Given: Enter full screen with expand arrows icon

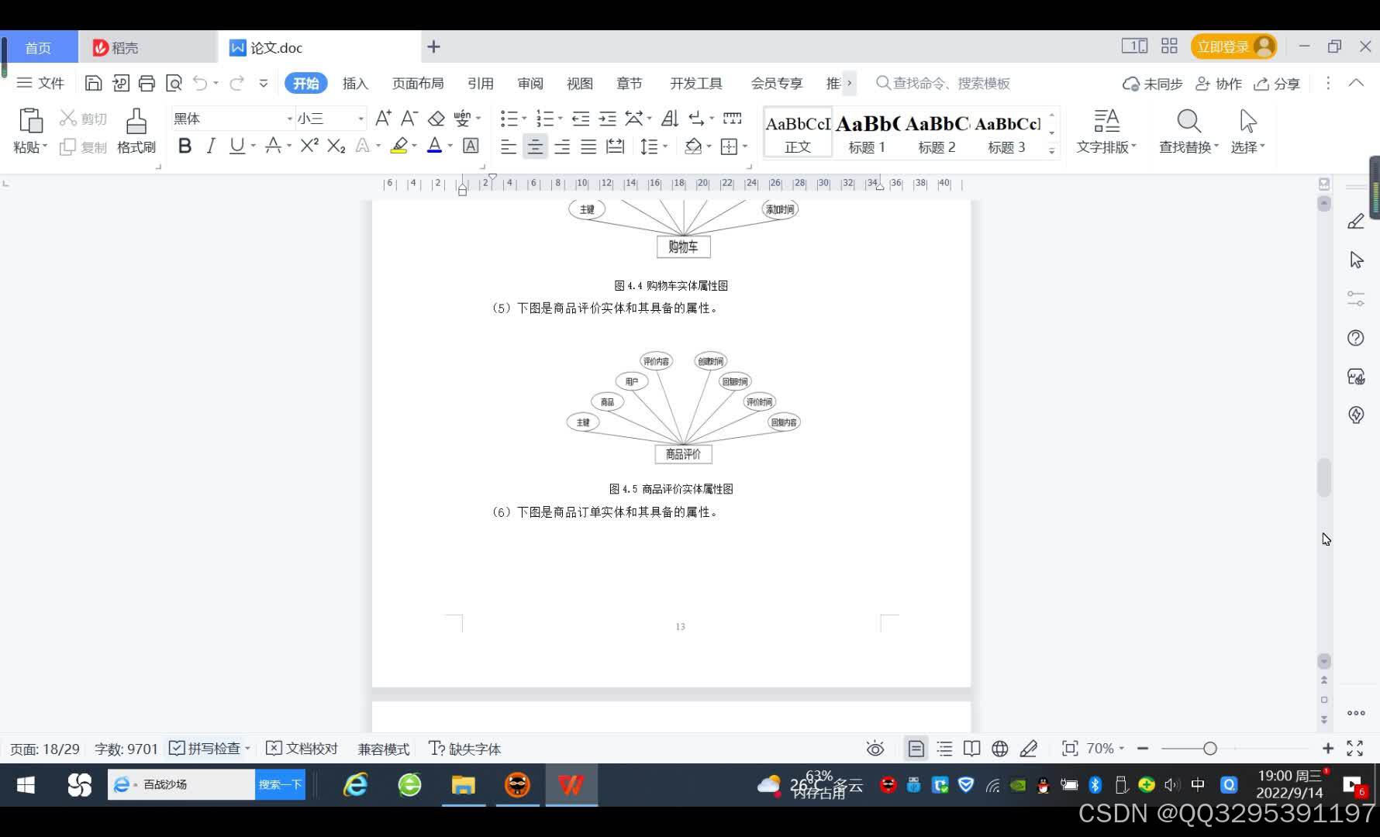Looking at the screenshot, I should (1354, 749).
